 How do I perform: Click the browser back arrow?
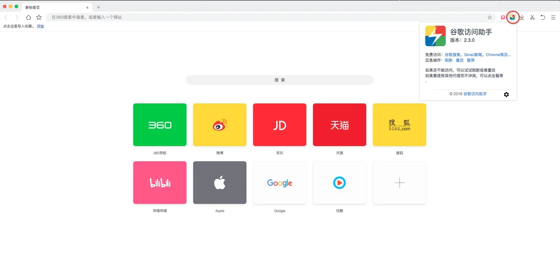click(x=6, y=17)
